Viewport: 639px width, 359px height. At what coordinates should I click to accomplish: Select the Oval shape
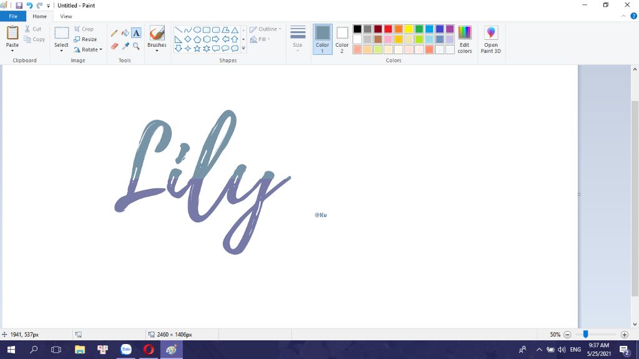pos(197,30)
